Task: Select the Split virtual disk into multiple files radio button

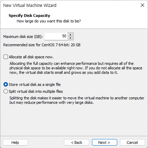Action: pos(6,91)
